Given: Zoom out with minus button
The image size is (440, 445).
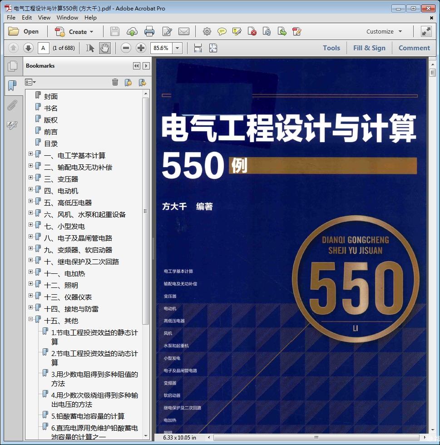Looking at the screenshot, I should pyautogui.click(x=126, y=48).
